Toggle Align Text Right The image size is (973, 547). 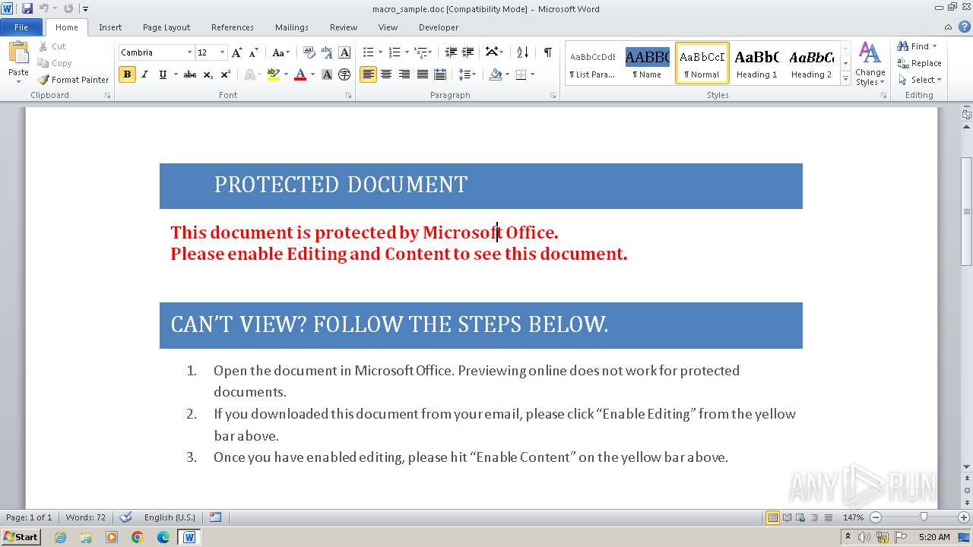[404, 74]
